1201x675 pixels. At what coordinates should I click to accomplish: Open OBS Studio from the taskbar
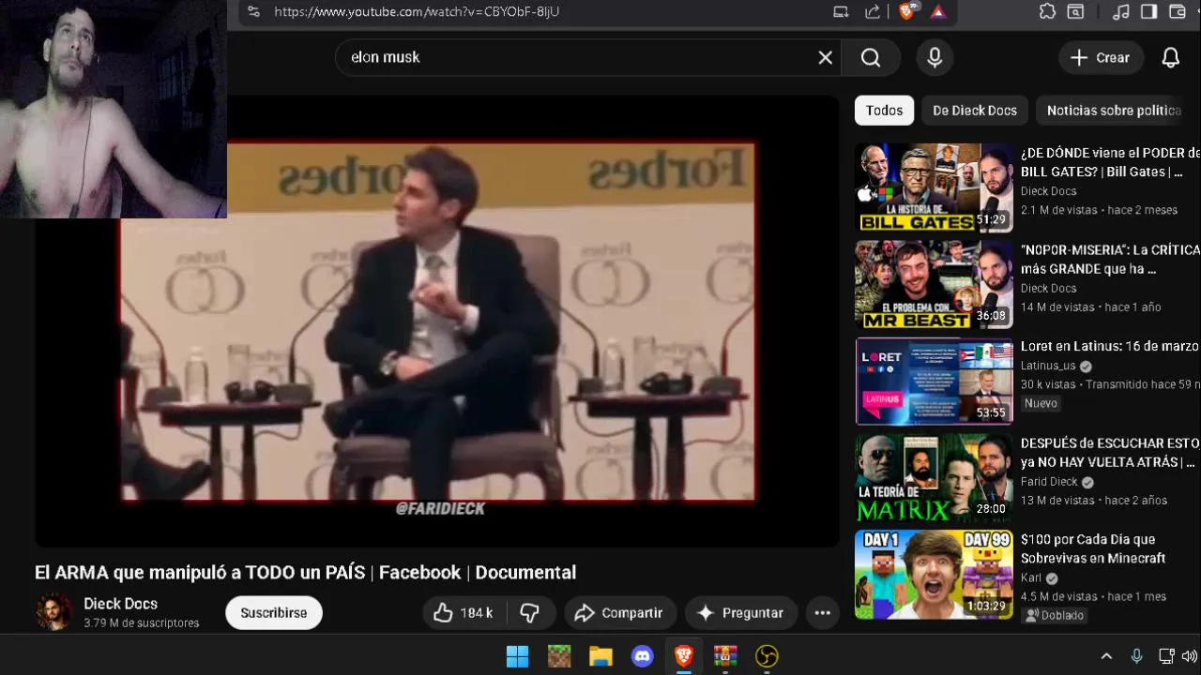(767, 656)
